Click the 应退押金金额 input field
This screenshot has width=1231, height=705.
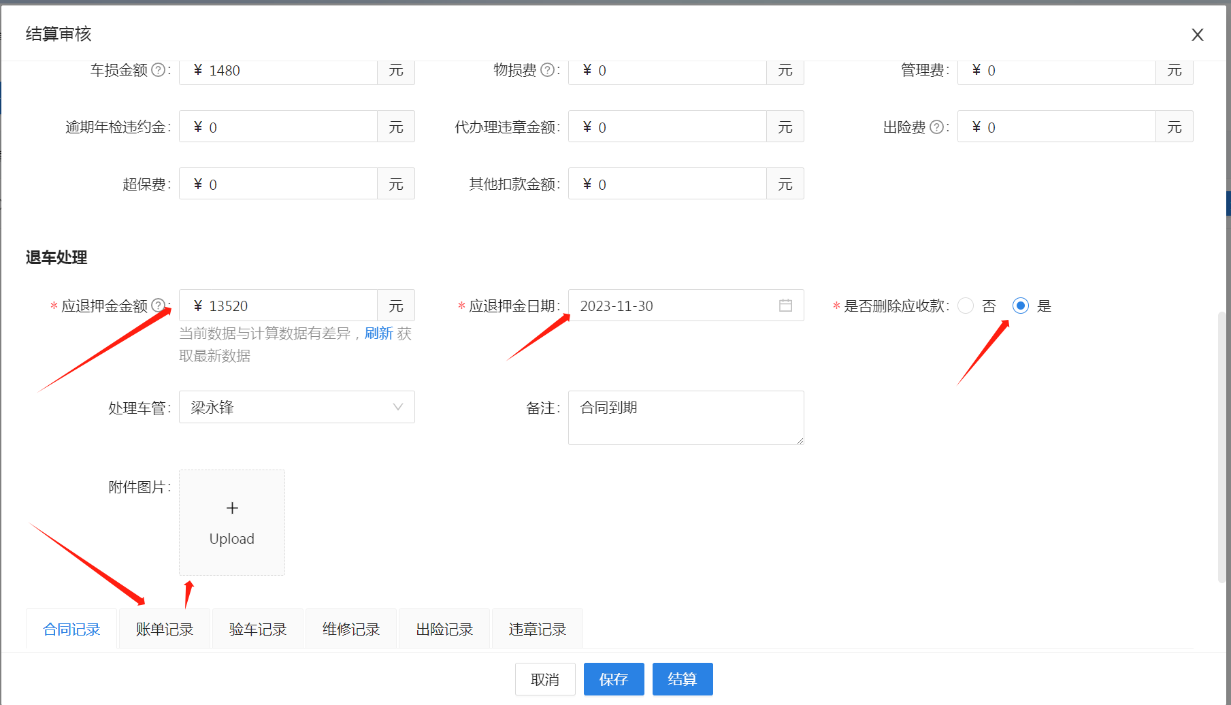(286, 306)
